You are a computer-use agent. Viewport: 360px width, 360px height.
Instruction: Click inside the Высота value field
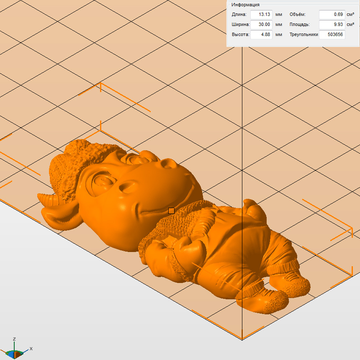[x=261, y=35]
